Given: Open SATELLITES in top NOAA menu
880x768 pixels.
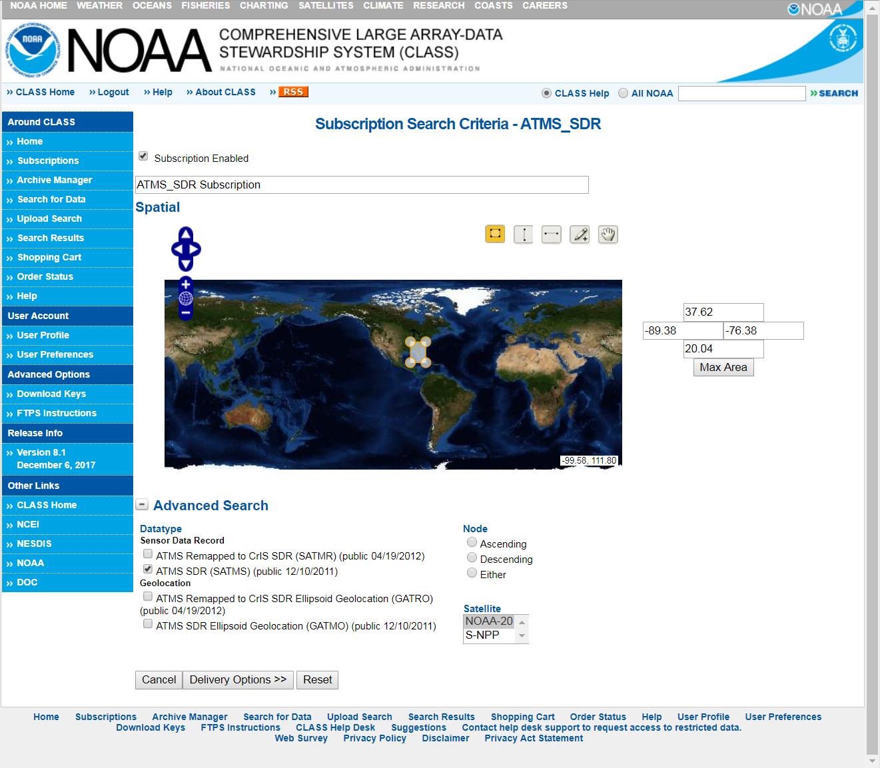Looking at the screenshot, I should [x=326, y=5].
